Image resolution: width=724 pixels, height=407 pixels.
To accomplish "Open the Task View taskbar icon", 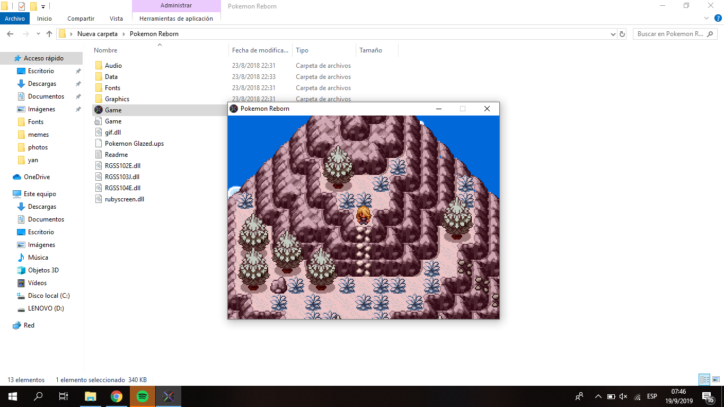I will [64, 396].
